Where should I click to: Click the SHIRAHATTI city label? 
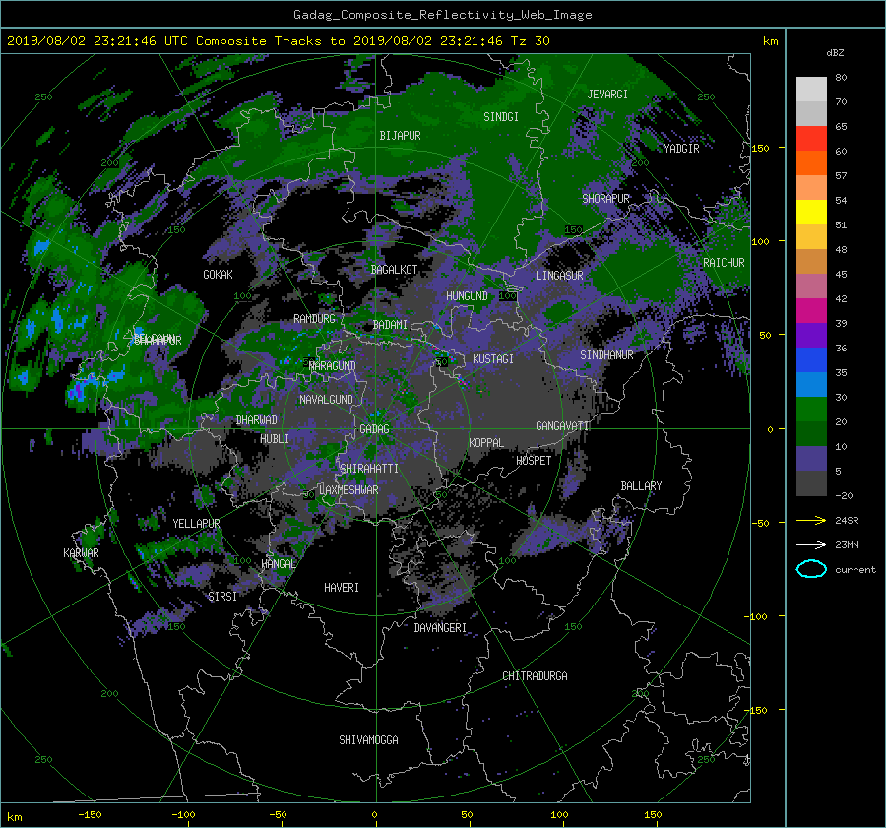coord(369,469)
